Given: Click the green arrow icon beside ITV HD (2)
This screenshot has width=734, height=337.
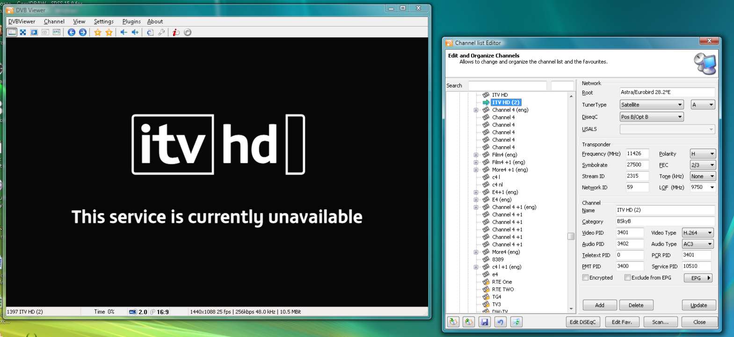Looking at the screenshot, I should tap(486, 102).
